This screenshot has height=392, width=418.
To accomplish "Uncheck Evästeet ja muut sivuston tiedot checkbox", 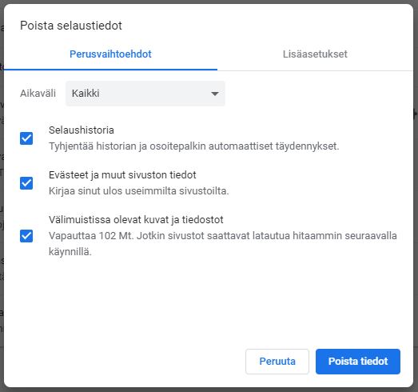I will coord(26,183).
